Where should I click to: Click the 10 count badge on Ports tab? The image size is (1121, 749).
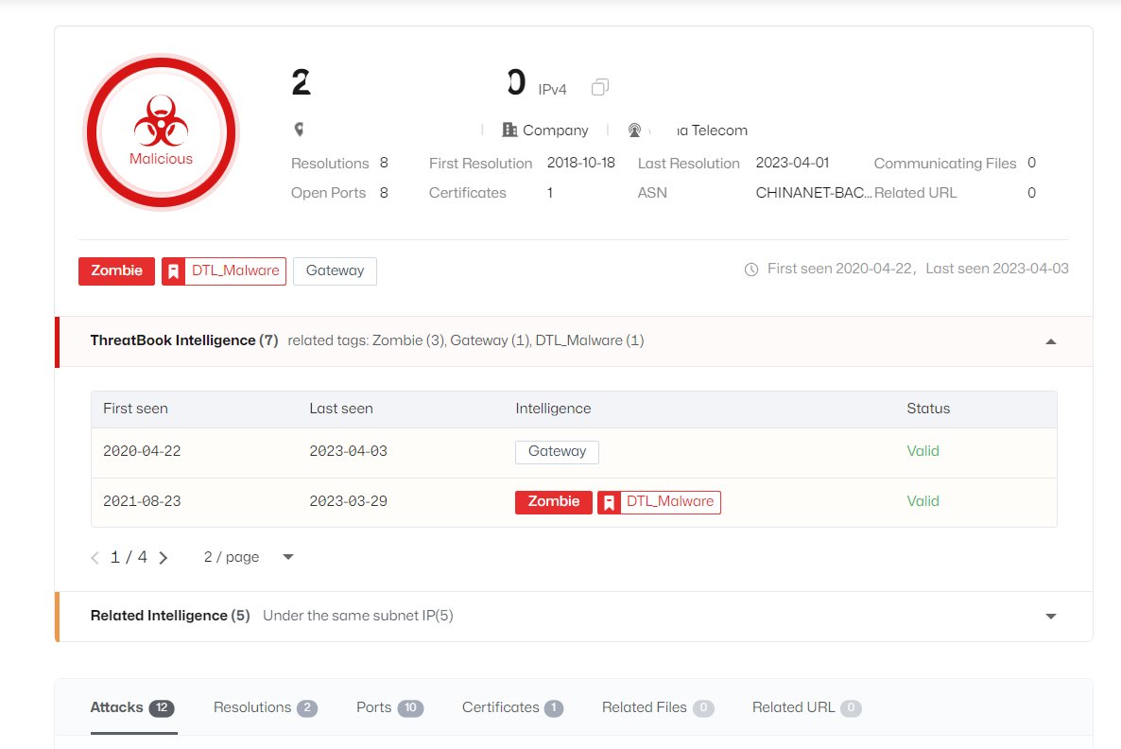pyautogui.click(x=410, y=708)
